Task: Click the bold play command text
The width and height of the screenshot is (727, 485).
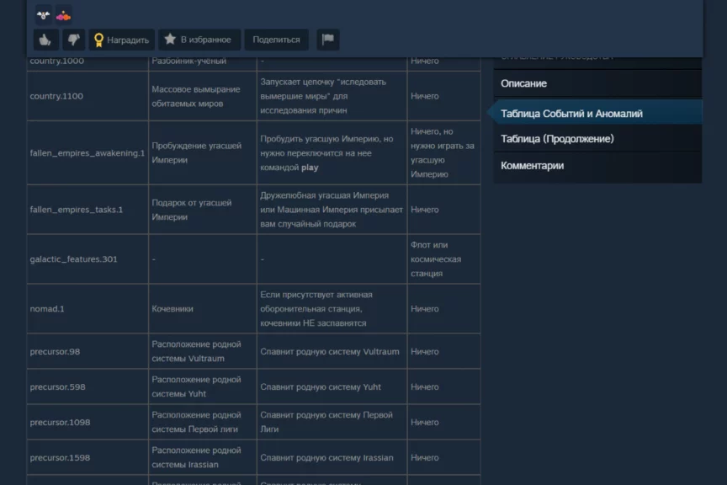Action: tap(310, 168)
